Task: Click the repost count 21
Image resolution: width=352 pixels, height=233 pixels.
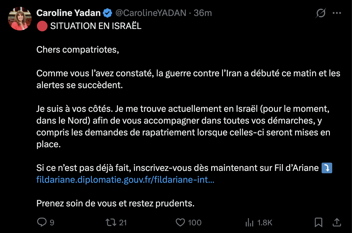Action: pyautogui.click(x=123, y=223)
